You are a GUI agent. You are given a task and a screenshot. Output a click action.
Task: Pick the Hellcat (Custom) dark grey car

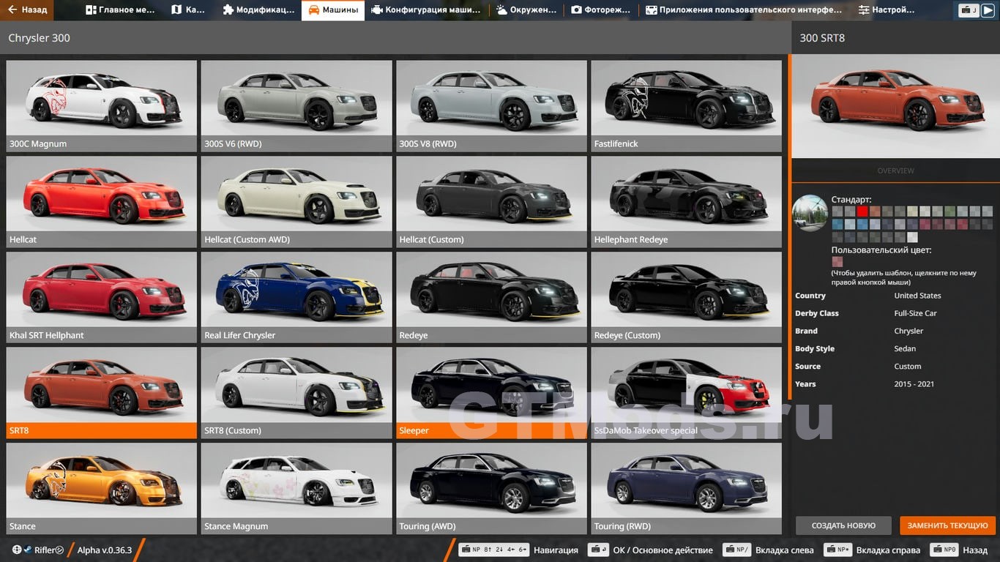click(x=491, y=201)
